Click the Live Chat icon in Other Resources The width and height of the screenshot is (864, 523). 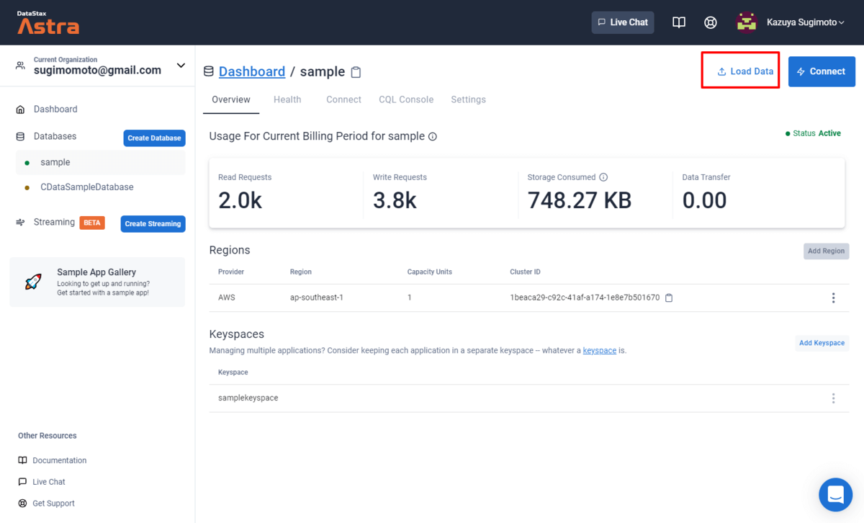22,482
